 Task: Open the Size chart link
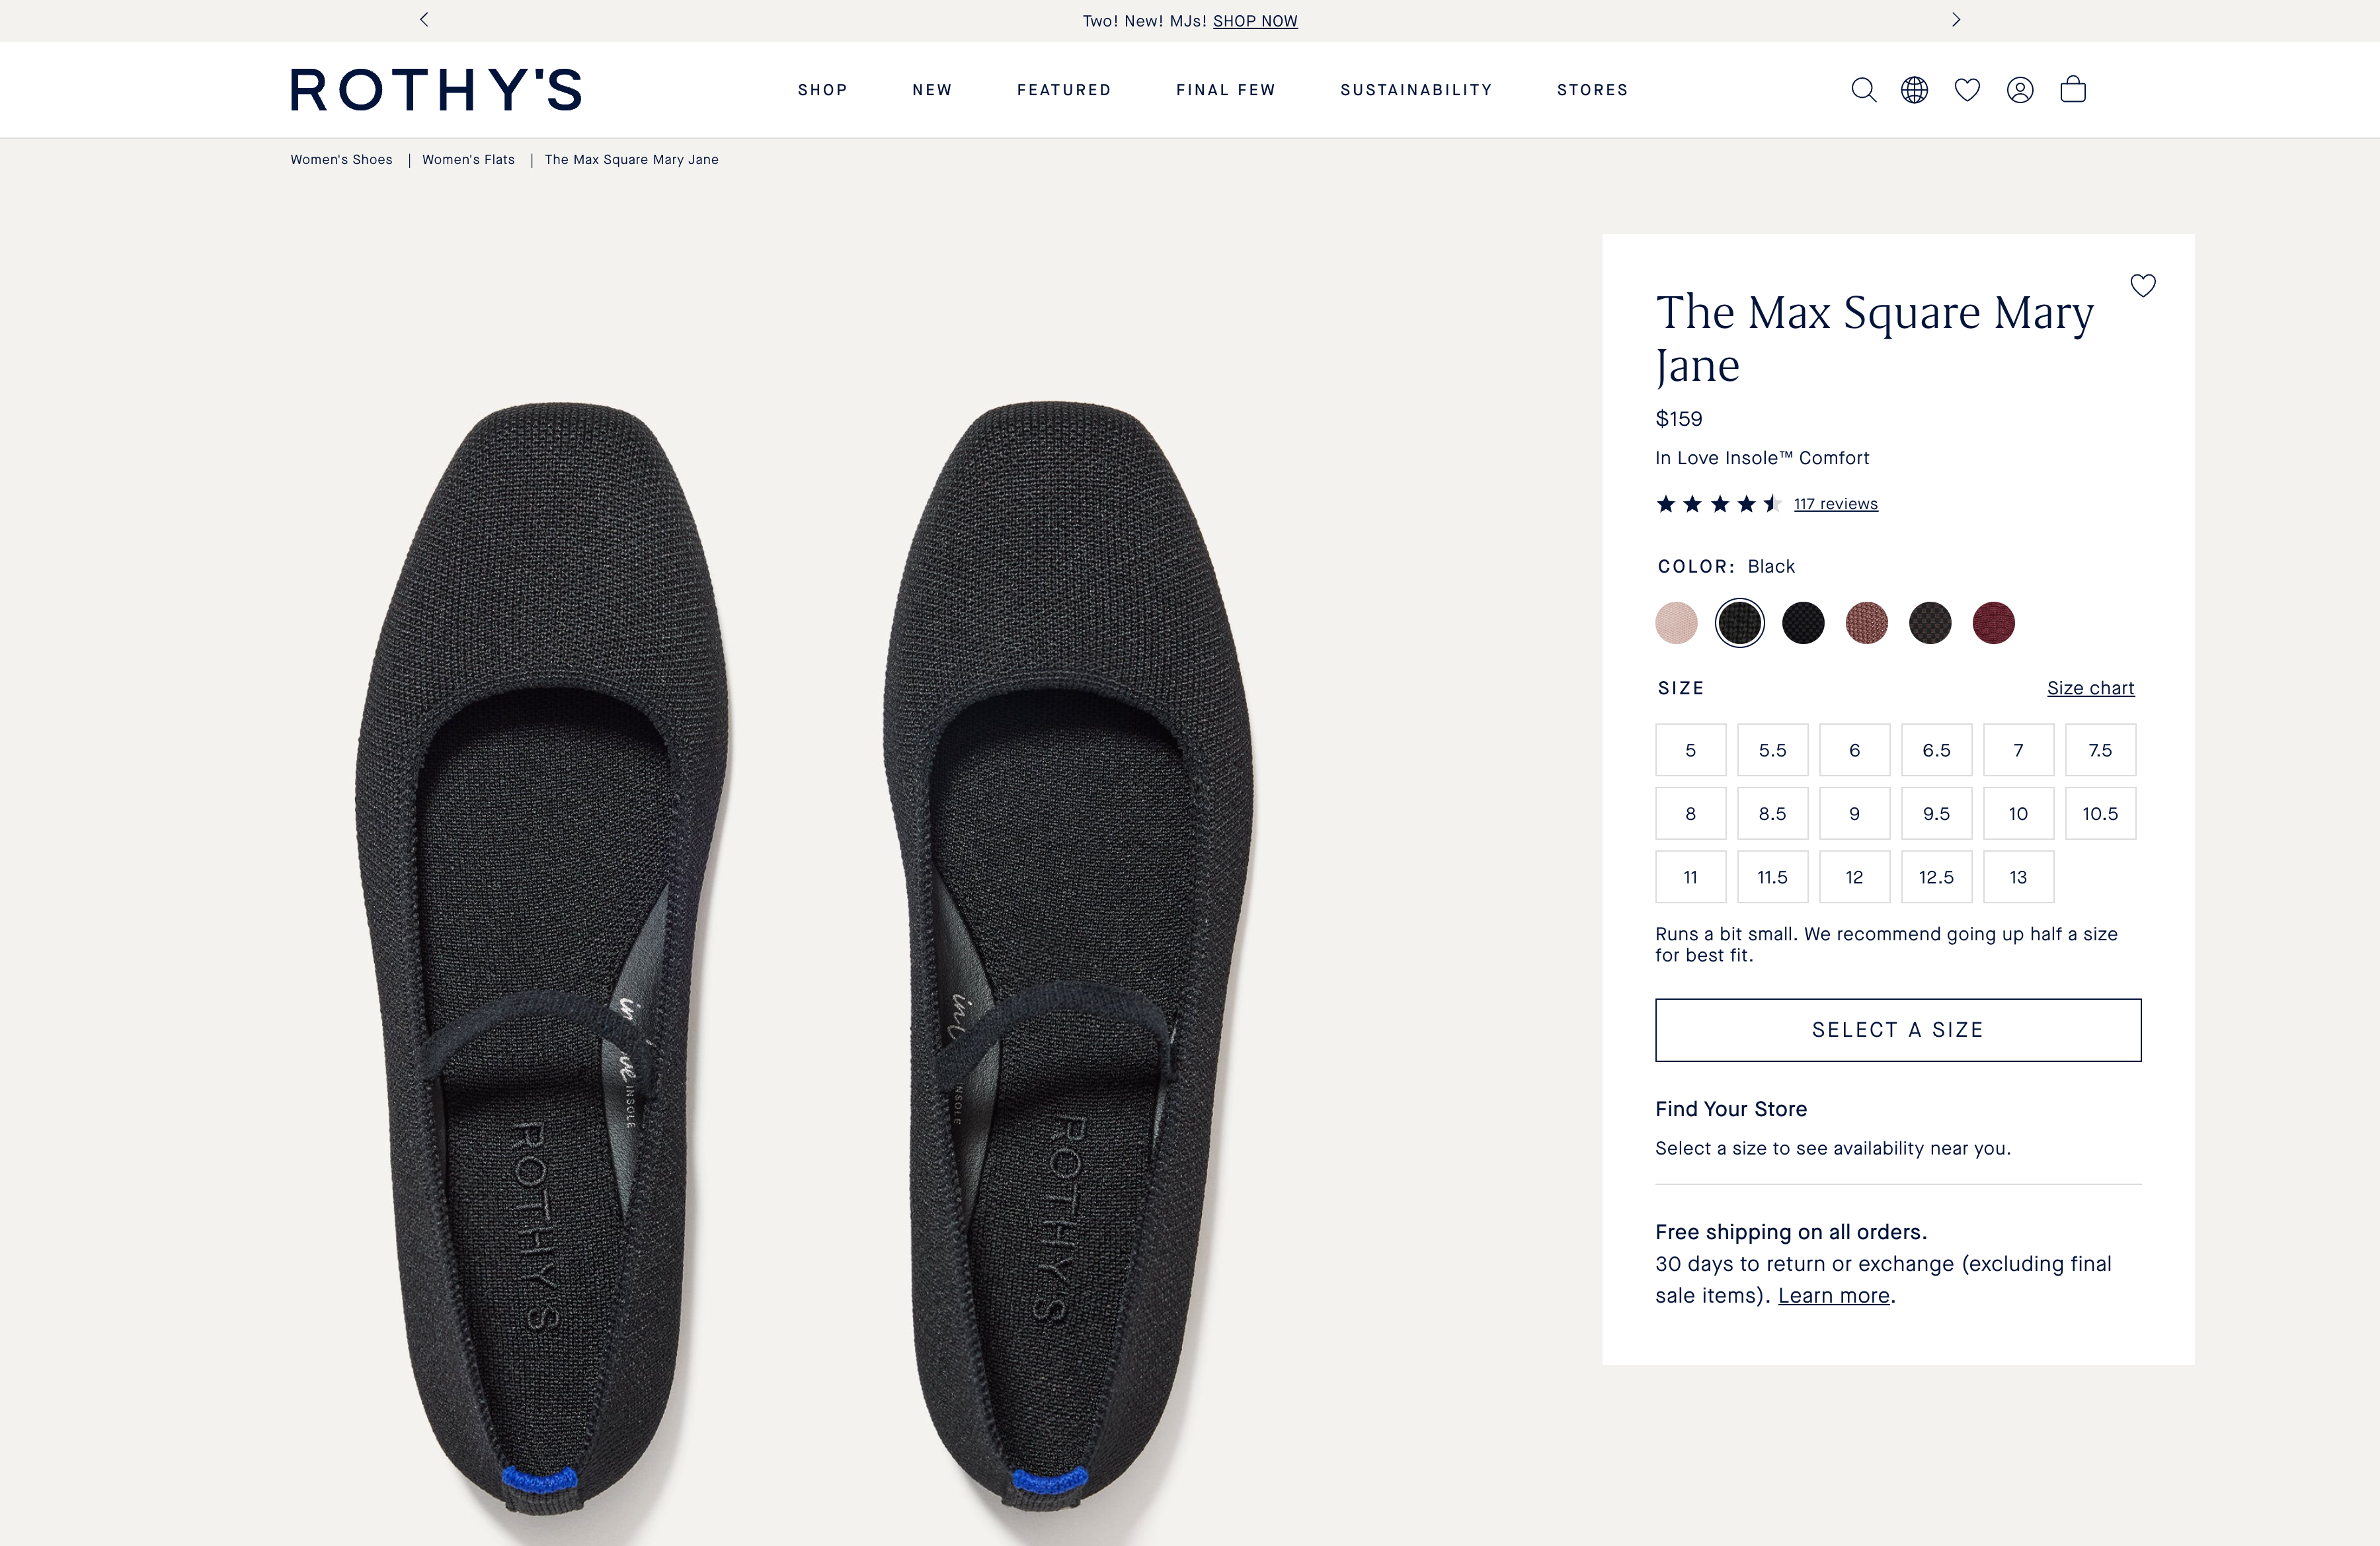click(x=2090, y=688)
